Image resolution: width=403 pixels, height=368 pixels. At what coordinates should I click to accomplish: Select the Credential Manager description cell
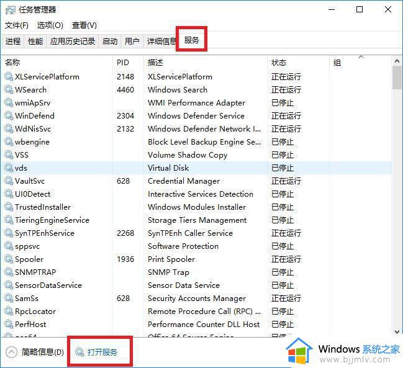click(184, 181)
